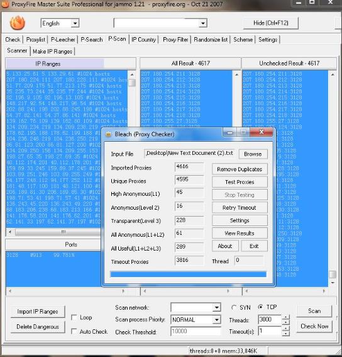
Task: Click Remove Duplicates button
Action: pos(240,169)
